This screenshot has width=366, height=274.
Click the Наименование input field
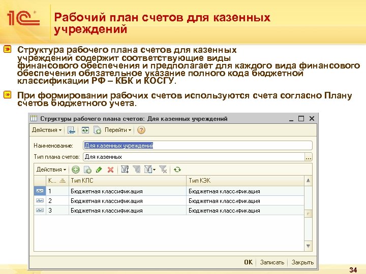coord(197,146)
